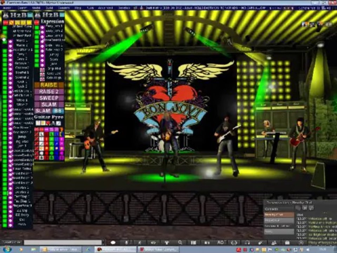337x253 pixels.
Task: Open the Help menu
Action: (x=78, y=8)
